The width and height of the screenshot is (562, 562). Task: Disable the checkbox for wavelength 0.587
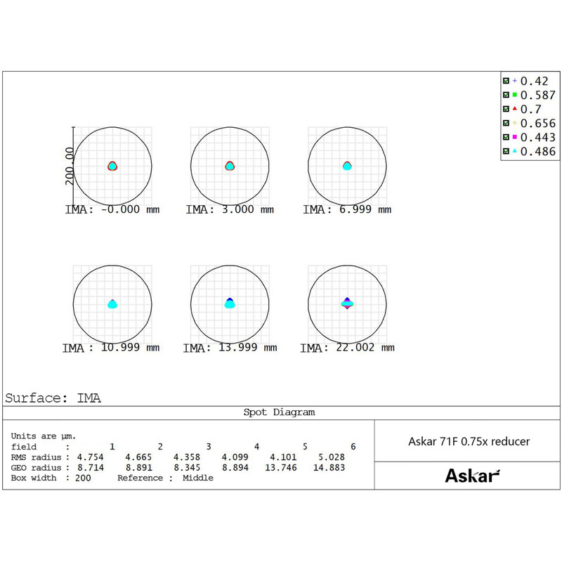506,94
